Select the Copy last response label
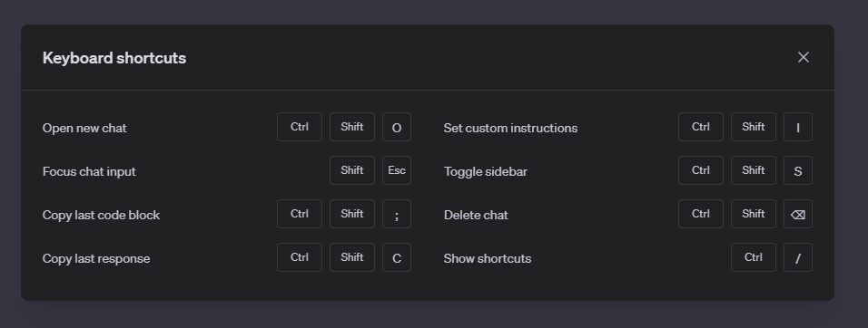The width and height of the screenshot is (868, 328). tap(96, 259)
